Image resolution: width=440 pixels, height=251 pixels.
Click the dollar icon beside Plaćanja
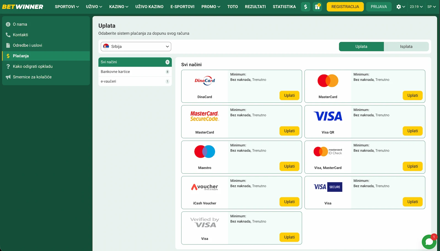click(x=8, y=56)
